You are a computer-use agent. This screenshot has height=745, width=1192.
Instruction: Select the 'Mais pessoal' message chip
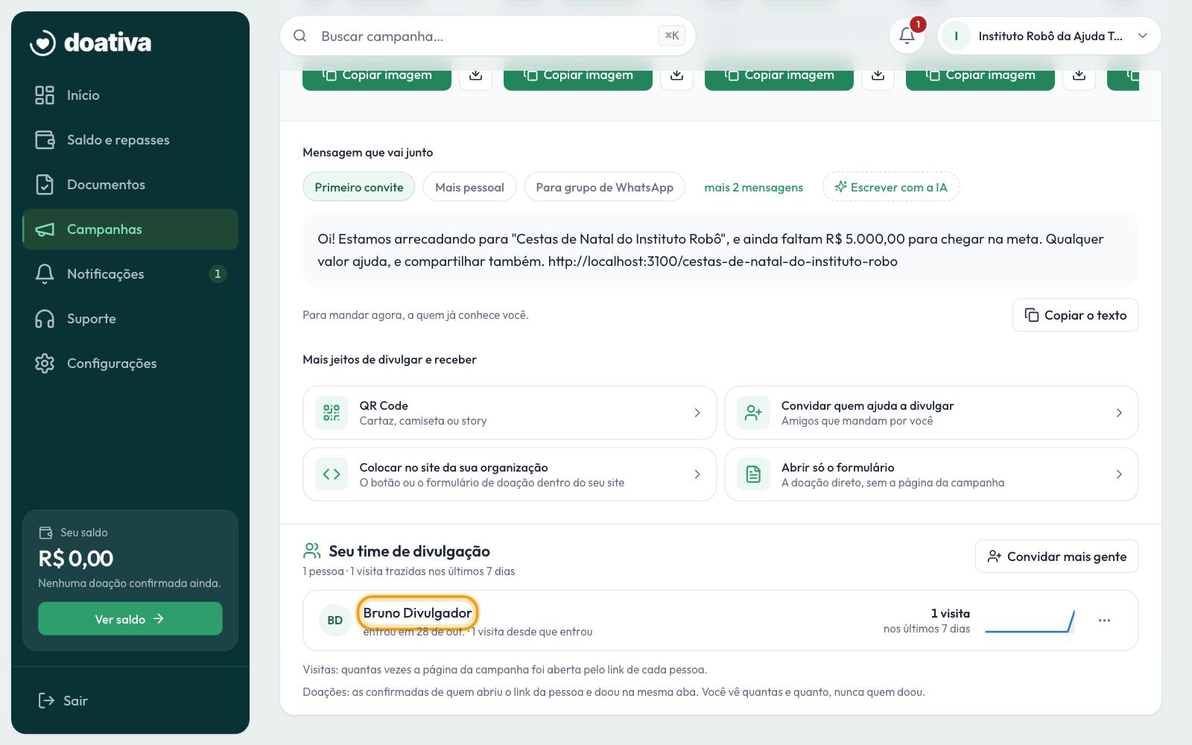pos(469,187)
